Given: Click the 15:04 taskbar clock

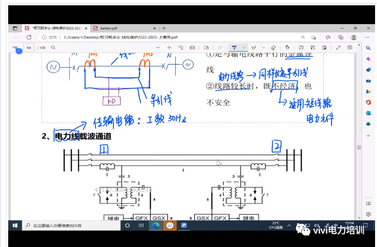Looking at the screenshot, I should [349, 223].
